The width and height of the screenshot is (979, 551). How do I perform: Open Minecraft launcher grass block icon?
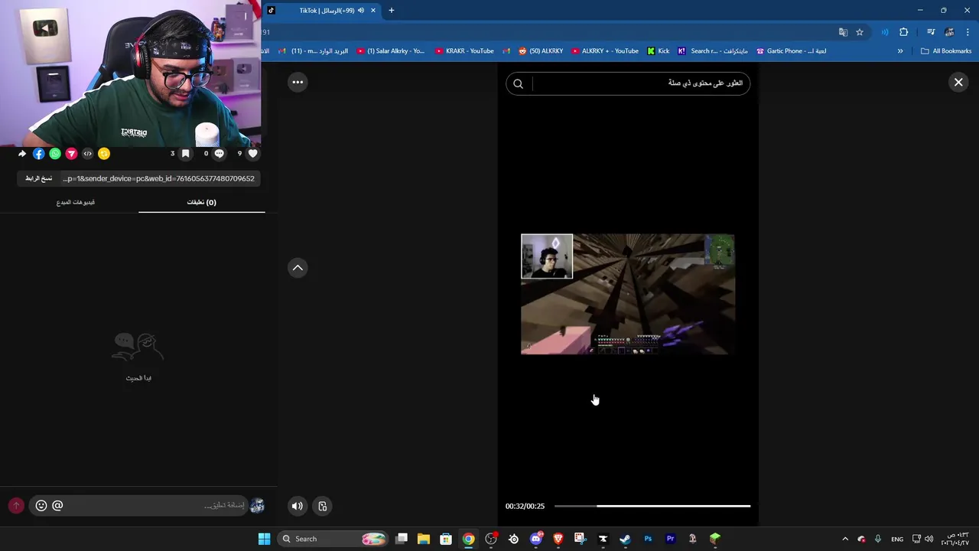[714, 539]
